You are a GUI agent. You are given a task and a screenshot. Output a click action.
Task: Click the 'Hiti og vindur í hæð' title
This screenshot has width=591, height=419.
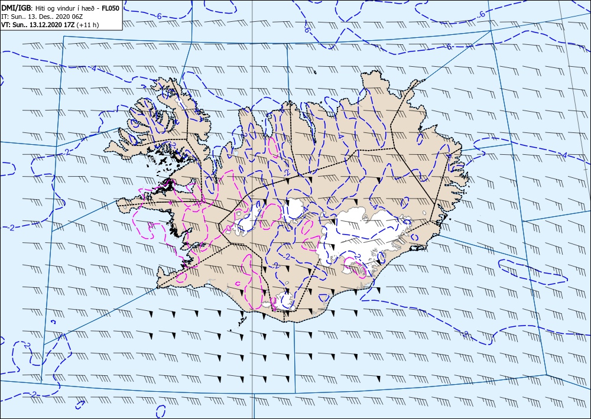pos(65,8)
